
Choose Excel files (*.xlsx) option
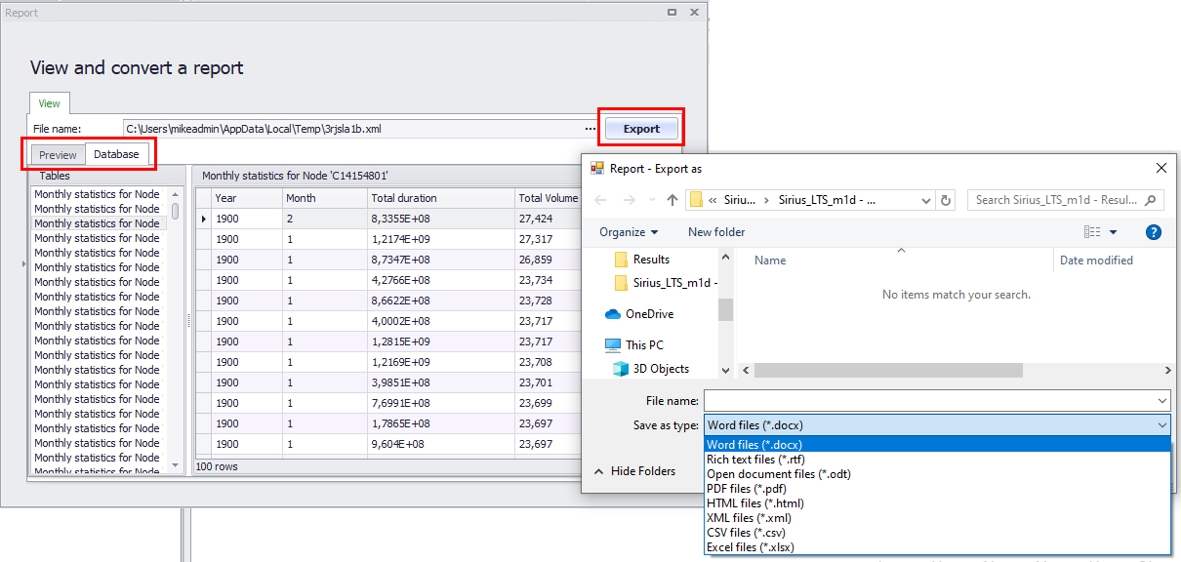click(937, 547)
